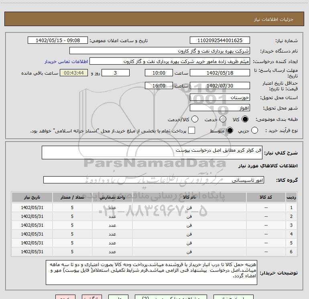Click the نام کالا column header
309x299 pixels.
coord(189,197)
